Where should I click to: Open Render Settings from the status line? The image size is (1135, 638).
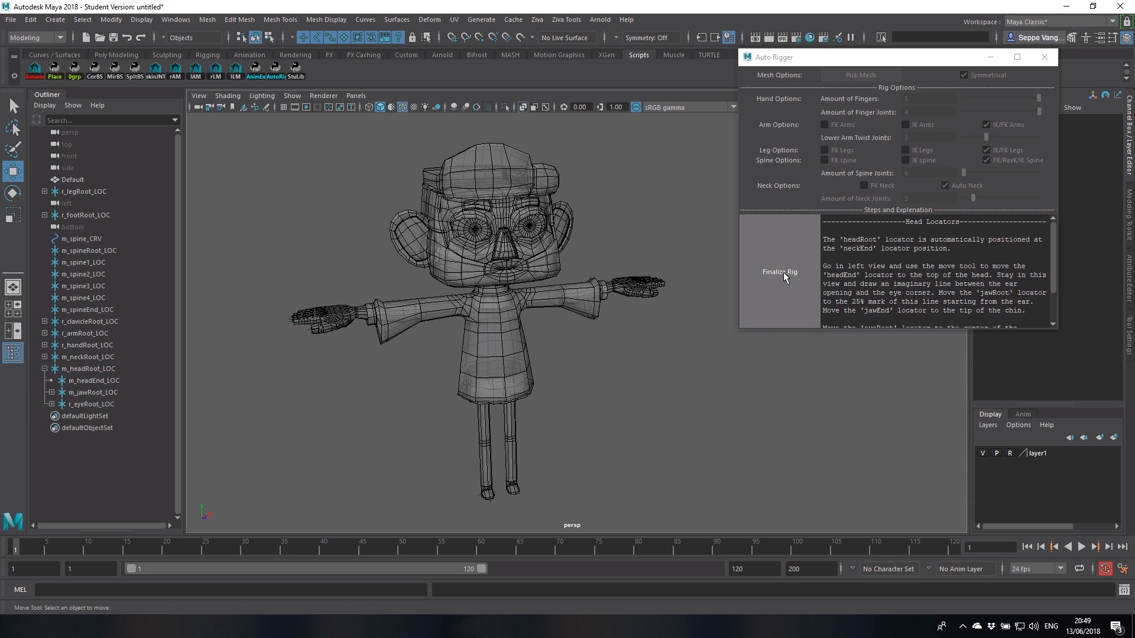point(796,37)
